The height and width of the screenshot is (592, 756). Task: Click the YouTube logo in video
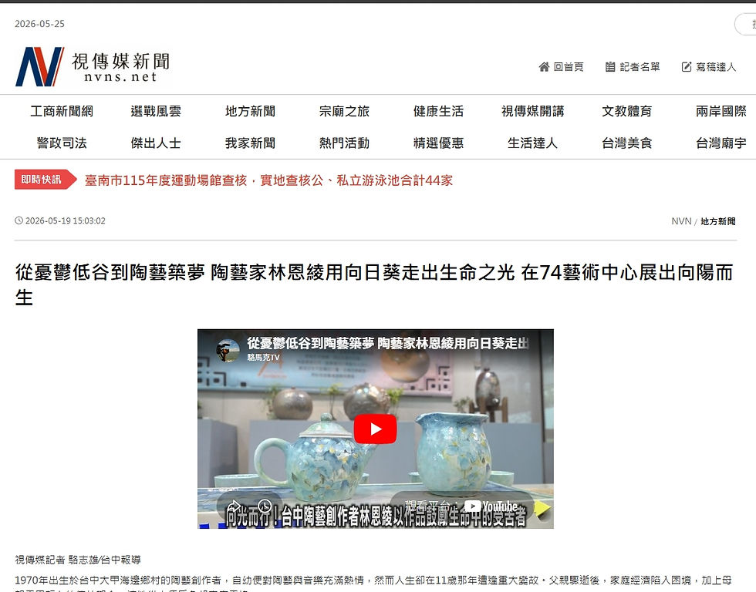pyautogui.click(x=491, y=506)
